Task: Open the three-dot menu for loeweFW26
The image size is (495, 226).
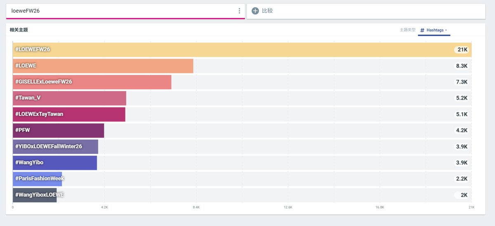Action: (239, 11)
